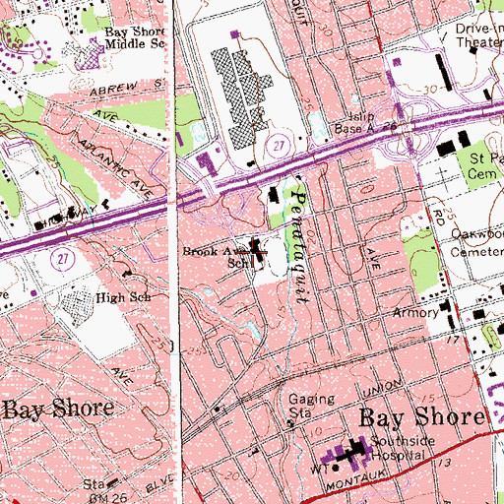The width and height of the screenshot is (504, 504).
Task: Click the "ATLANTIC AVE" street label
Action: click(x=114, y=168)
